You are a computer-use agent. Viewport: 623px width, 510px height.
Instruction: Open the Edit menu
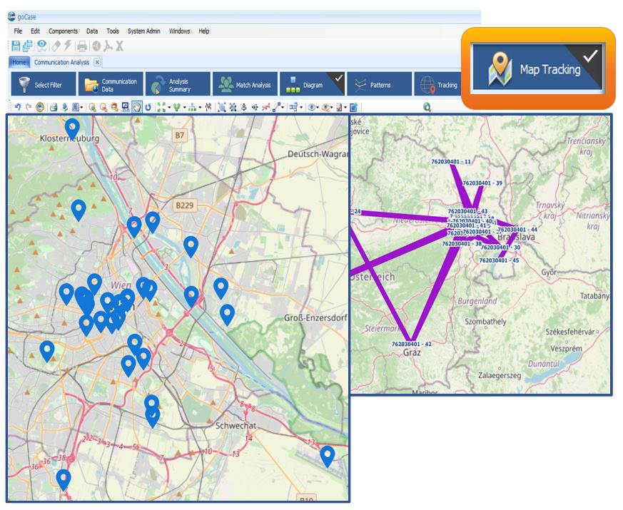pos(36,31)
